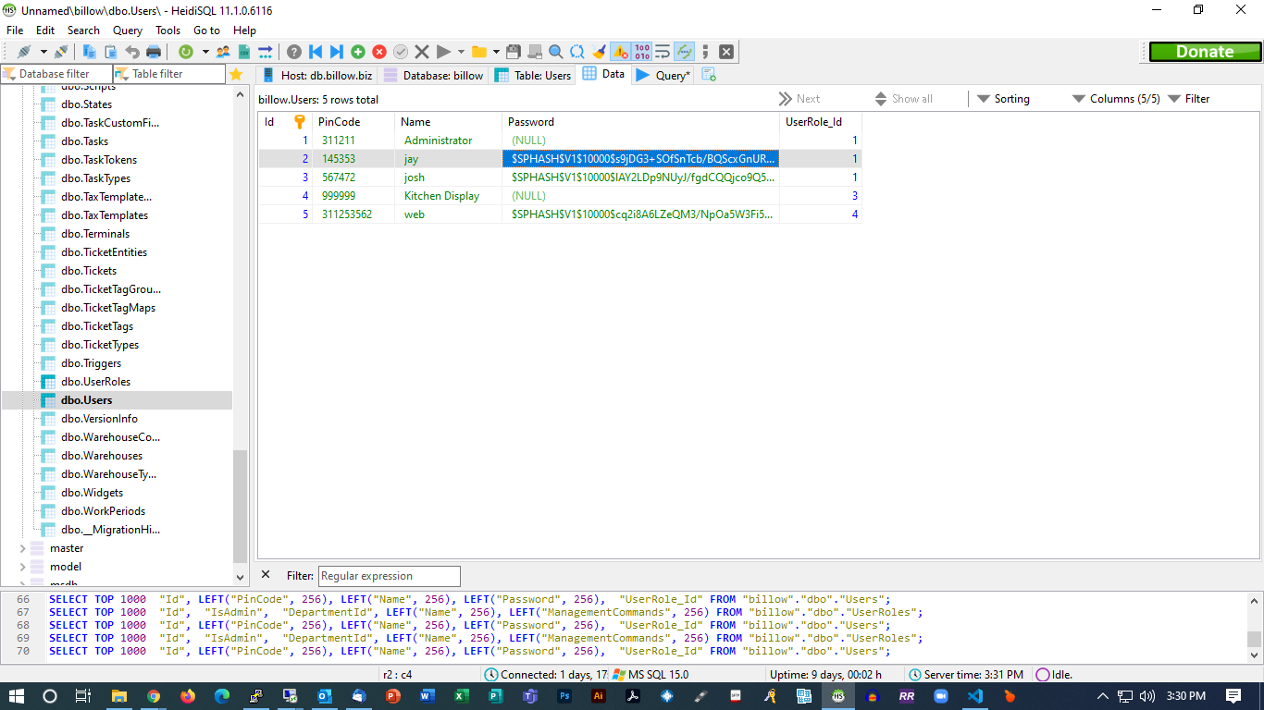The image size is (1264, 710).
Task: Click the paste clipboard icon
Action: point(111,52)
